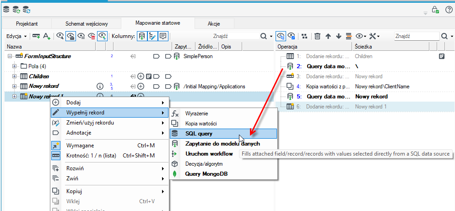The image size is (455, 211).
Task: Click the database icon with blue sync arrows
Action: pyautogui.click(x=27, y=11)
